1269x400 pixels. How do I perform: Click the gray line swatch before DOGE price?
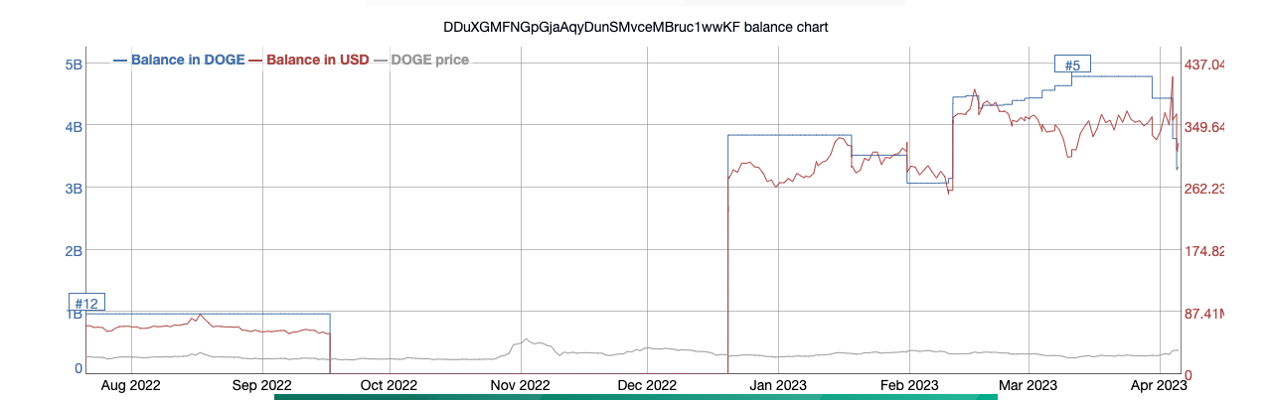(380, 61)
